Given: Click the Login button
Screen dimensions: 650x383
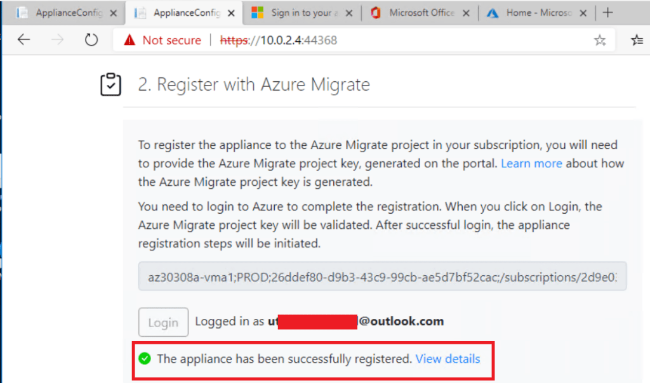Looking at the screenshot, I should (x=163, y=322).
